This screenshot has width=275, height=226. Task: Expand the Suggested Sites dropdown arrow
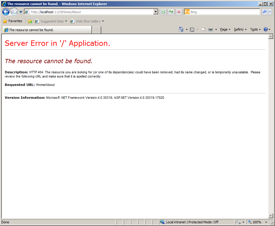point(66,21)
